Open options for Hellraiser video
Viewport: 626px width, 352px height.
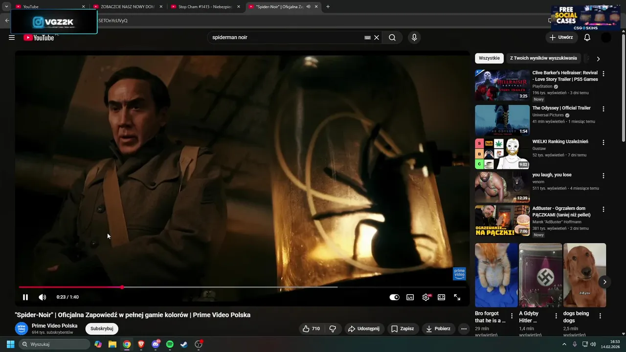[x=604, y=74]
